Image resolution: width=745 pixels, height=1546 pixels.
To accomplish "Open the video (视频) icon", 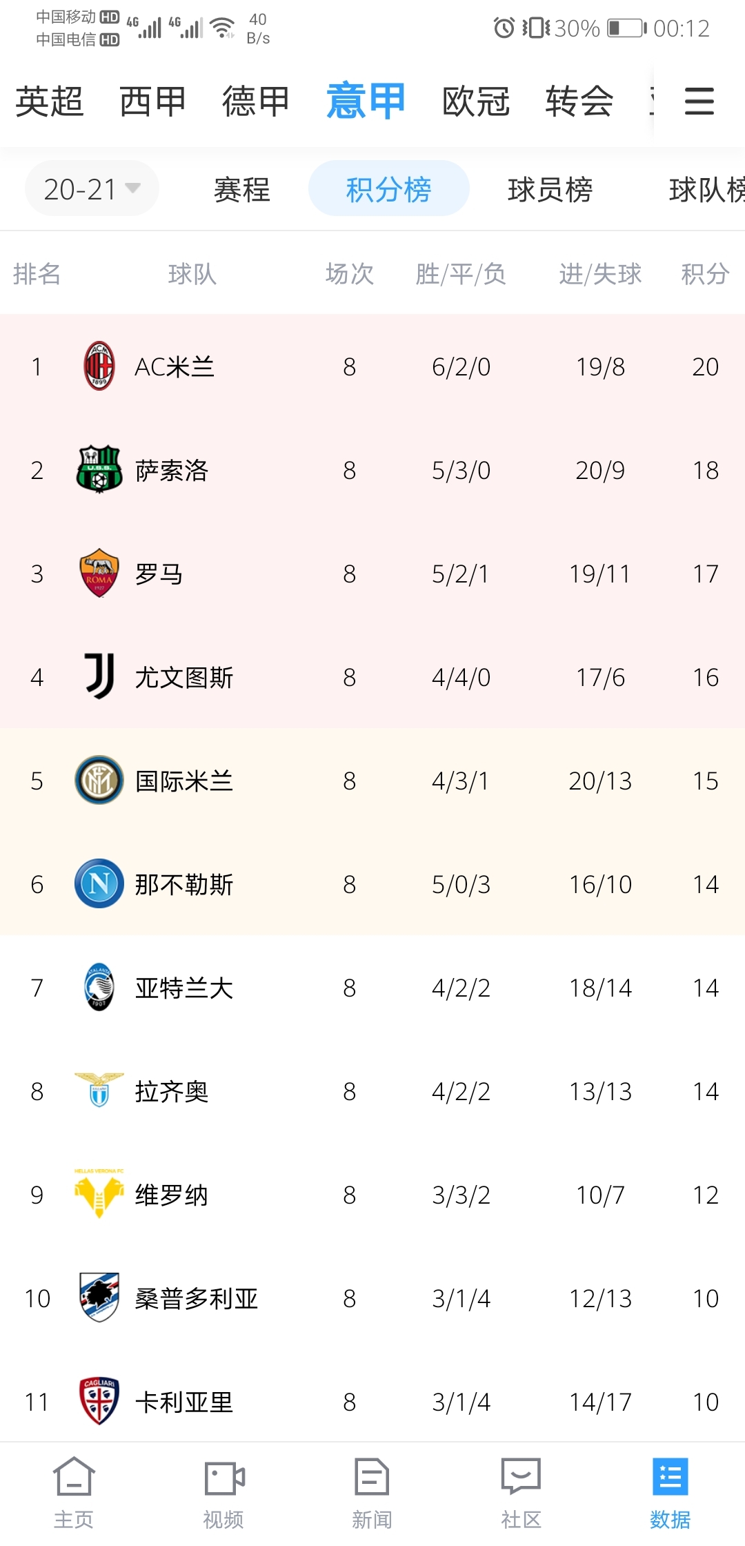I will point(223,1477).
